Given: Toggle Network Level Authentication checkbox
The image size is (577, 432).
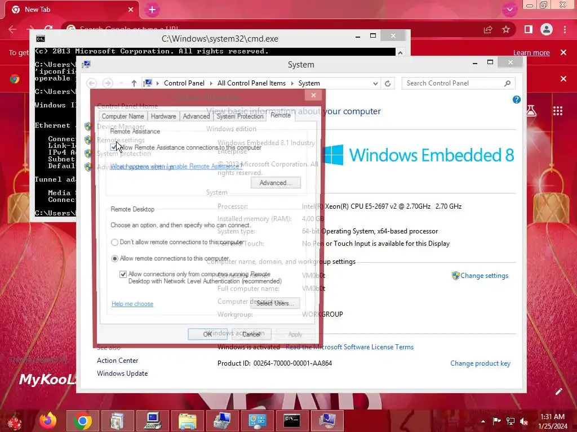Looking at the screenshot, I should tap(123, 274).
